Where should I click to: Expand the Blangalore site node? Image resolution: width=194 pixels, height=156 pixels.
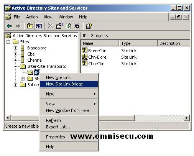coord(15,48)
